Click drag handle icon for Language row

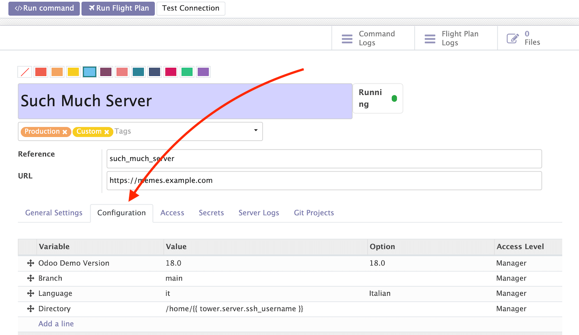[x=31, y=293]
